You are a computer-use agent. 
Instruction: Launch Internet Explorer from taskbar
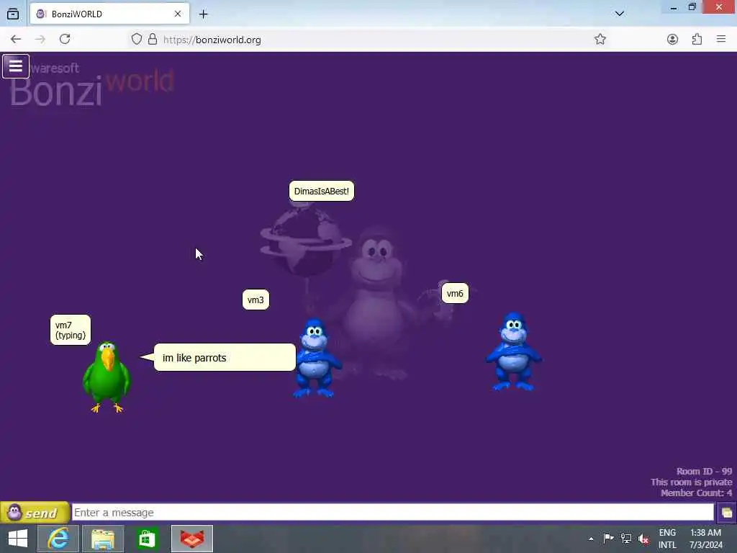58,539
